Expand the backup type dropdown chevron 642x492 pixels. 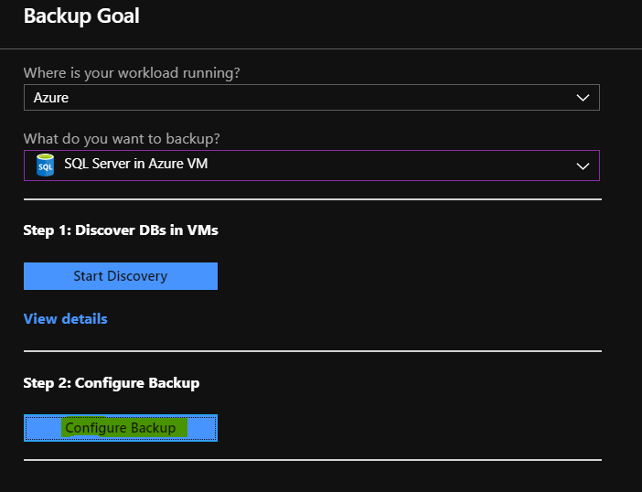point(583,166)
